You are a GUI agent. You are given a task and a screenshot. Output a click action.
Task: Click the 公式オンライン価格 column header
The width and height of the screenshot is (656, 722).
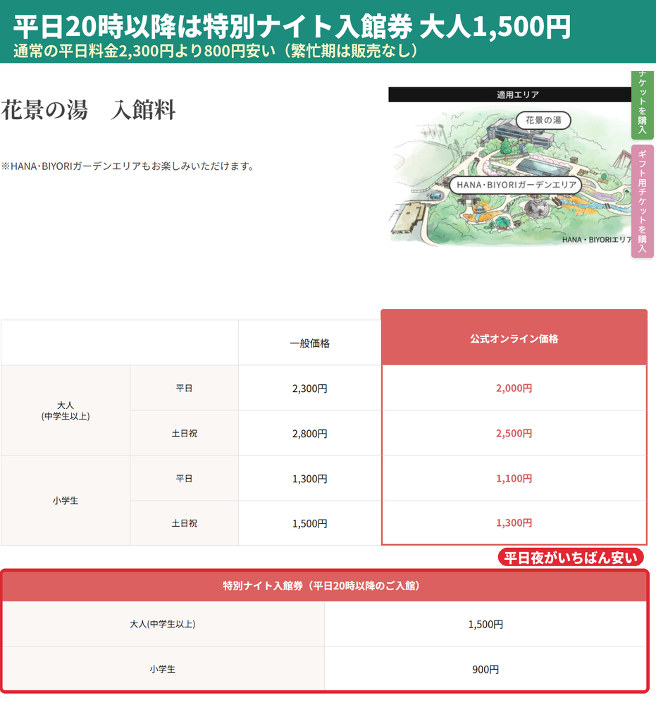pyautogui.click(x=514, y=338)
